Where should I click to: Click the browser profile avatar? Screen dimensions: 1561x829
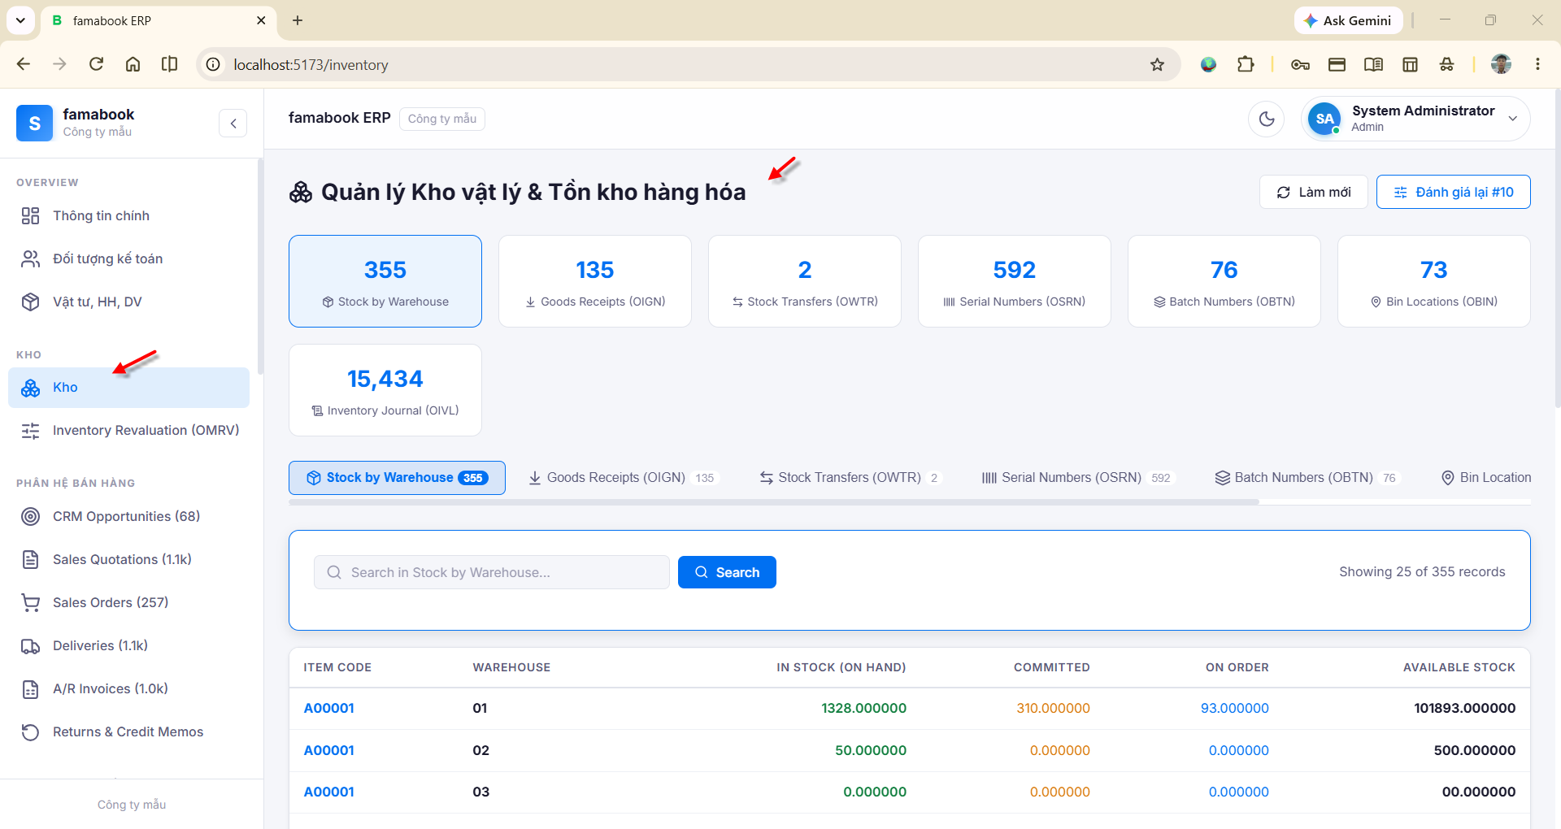coord(1501,64)
